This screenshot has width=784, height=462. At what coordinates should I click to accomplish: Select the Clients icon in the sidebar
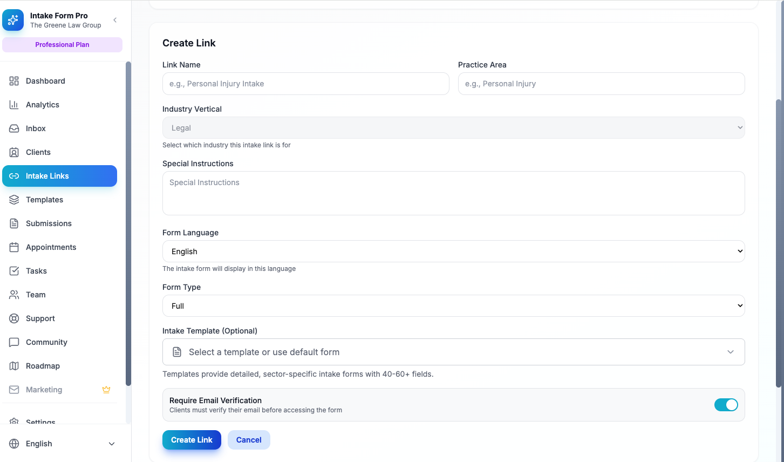pyautogui.click(x=15, y=152)
